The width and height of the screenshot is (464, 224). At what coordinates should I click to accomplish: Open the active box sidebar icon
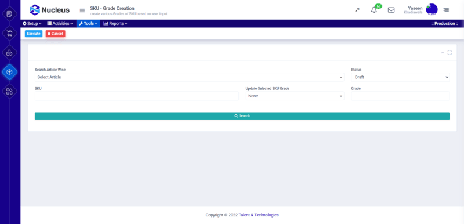[9, 72]
